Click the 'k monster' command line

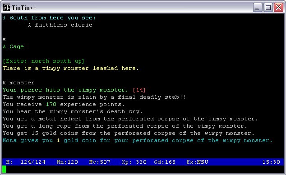pos(18,83)
